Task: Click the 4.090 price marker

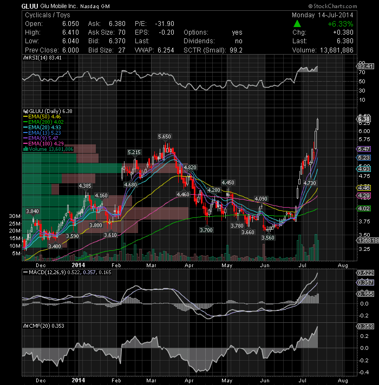Action: click(x=261, y=198)
